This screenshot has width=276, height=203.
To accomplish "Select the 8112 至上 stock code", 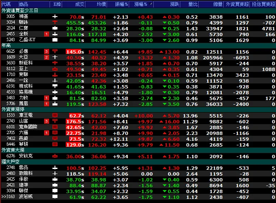I will [10, 68].
